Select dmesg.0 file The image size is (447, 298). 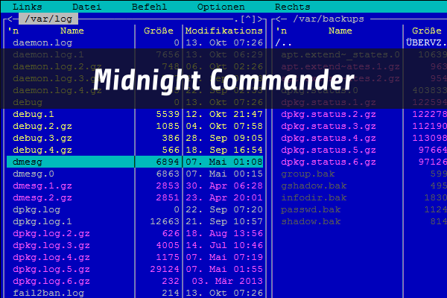point(34,174)
